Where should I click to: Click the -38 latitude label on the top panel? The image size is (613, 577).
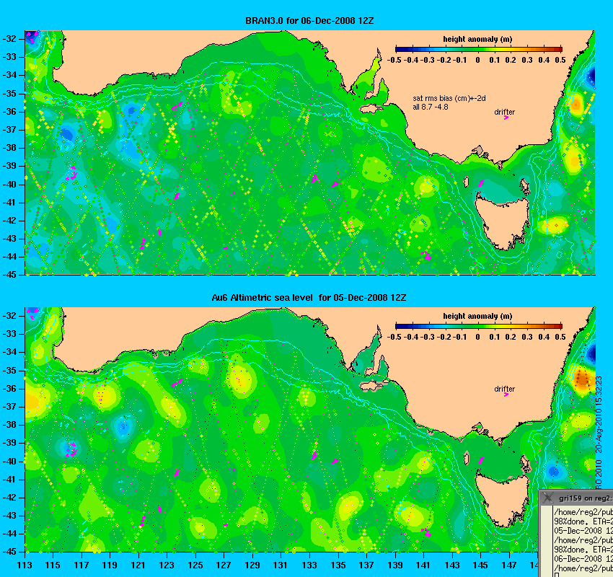[9, 148]
